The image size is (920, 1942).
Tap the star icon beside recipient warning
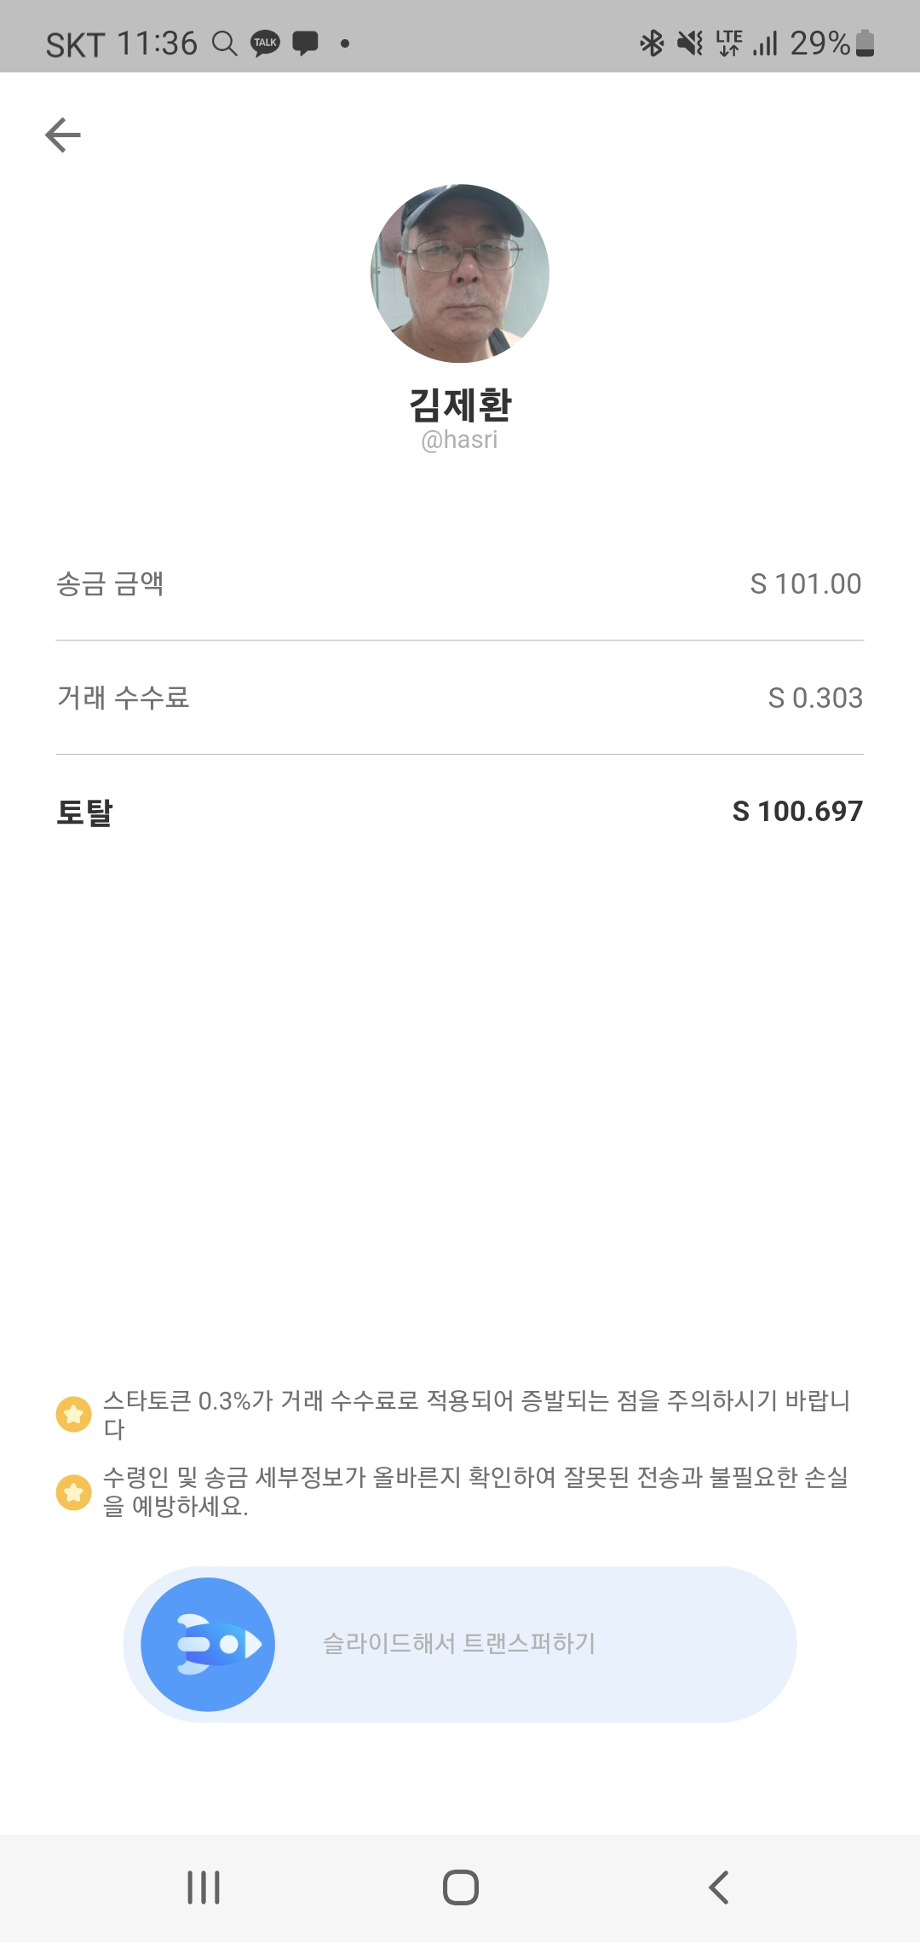click(74, 1491)
